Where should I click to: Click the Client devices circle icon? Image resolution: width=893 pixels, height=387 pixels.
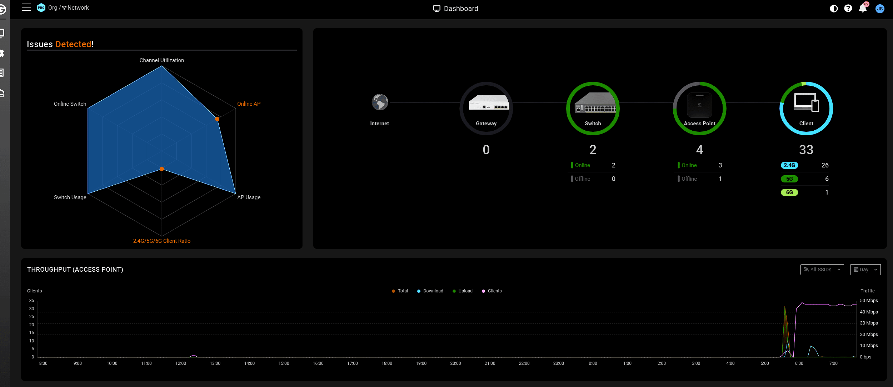click(x=806, y=108)
